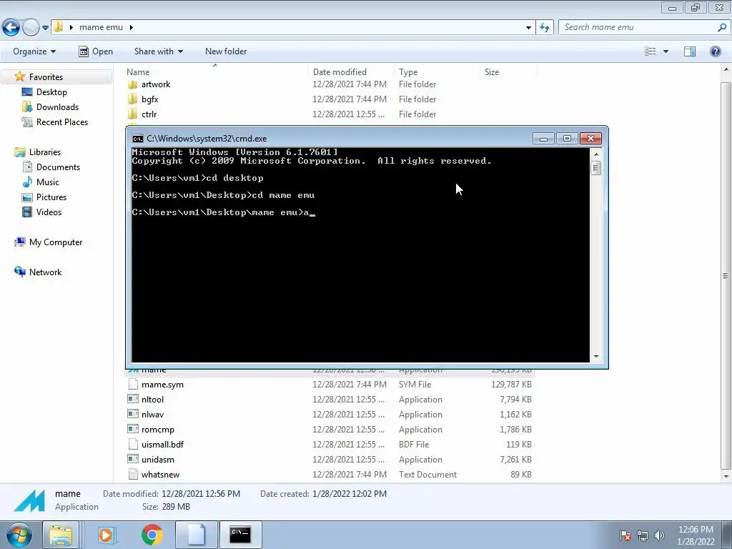Click the cmd.exe title bar icon
Image resolution: width=732 pixels, height=549 pixels.
138,139
